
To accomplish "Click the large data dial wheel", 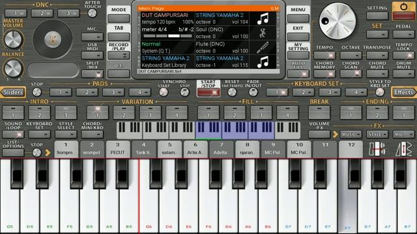I will [338, 21].
